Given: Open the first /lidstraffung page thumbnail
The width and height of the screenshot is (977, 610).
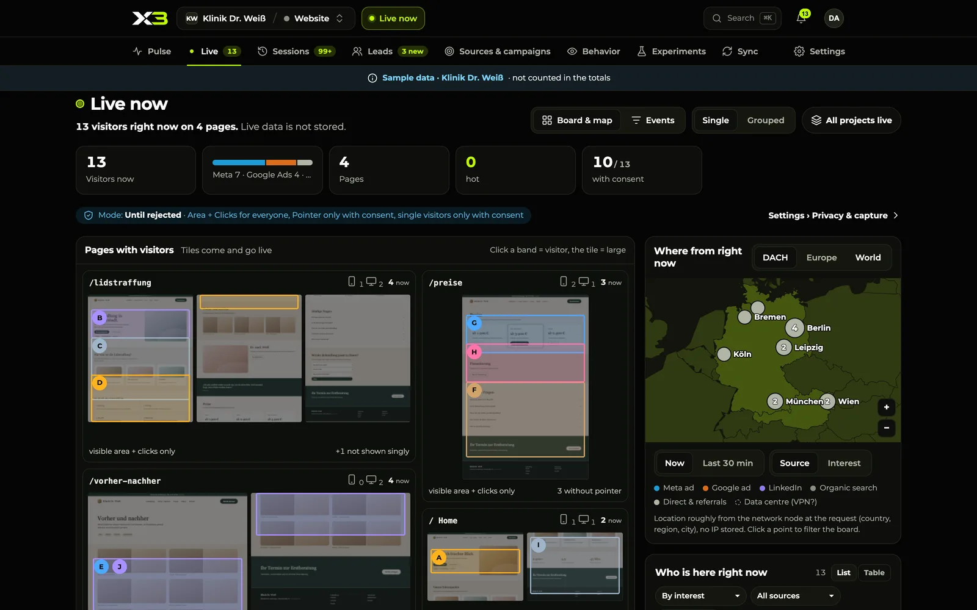Looking at the screenshot, I should (x=140, y=359).
